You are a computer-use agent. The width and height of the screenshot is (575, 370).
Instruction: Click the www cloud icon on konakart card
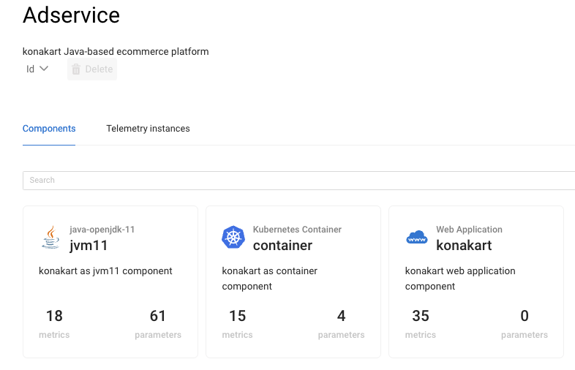[x=416, y=238]
